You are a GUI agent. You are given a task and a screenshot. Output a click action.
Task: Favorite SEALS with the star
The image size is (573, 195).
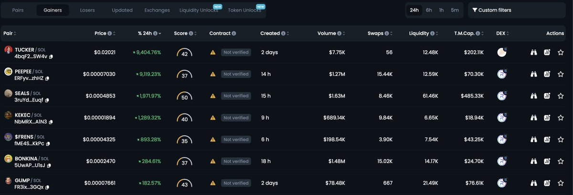point(561,96)
